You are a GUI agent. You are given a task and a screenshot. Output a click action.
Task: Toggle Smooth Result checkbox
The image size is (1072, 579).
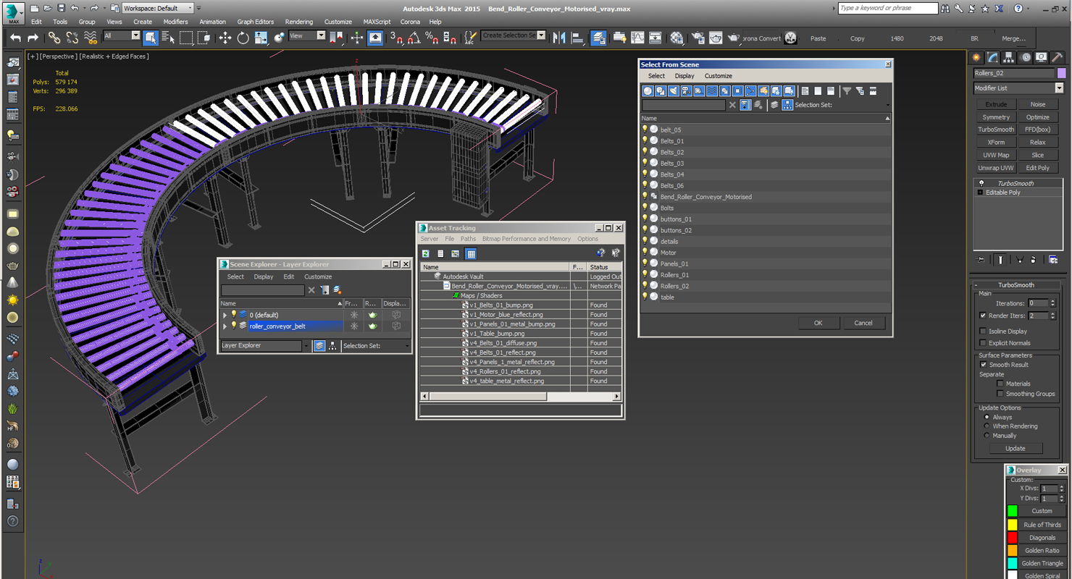pyautogui.click(x=983, y=365)
